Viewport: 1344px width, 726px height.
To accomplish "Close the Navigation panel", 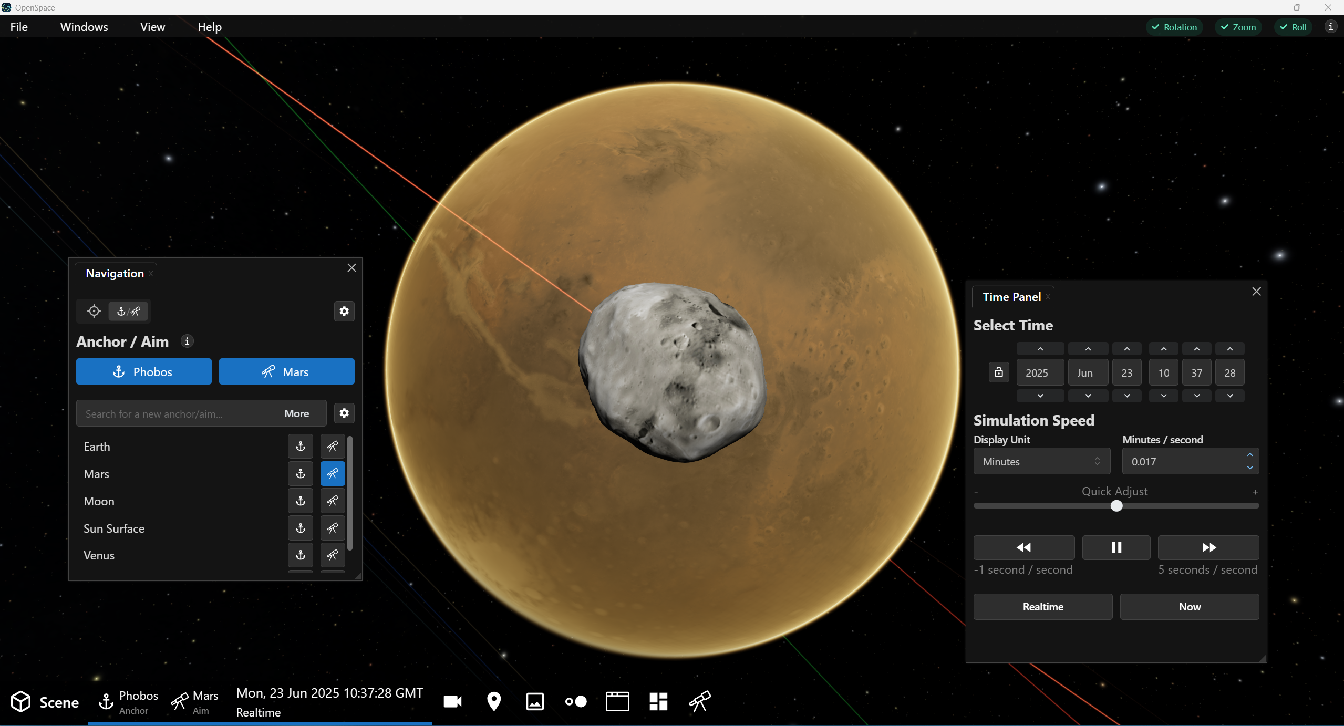I will click(352, 268).
